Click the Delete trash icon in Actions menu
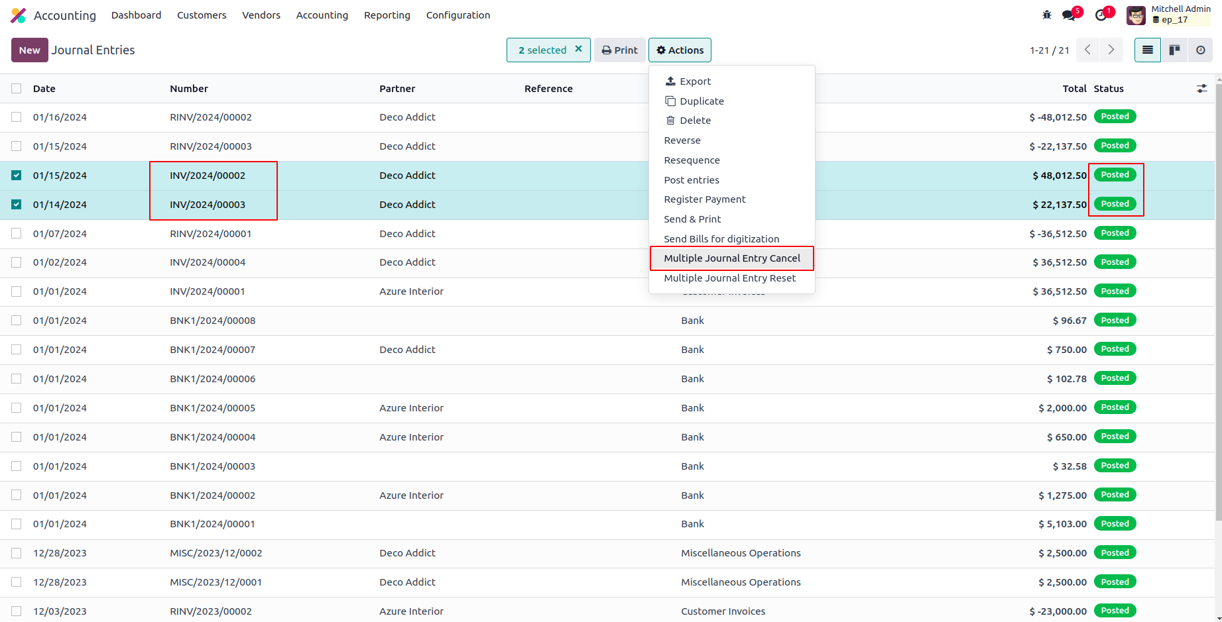Screen dimensions: 1222x622 pyautogui.click(x=670, y=121)
